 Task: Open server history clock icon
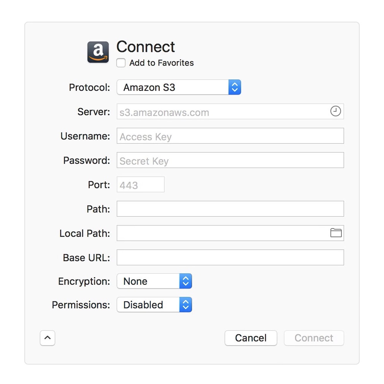(x=335, y=111)
